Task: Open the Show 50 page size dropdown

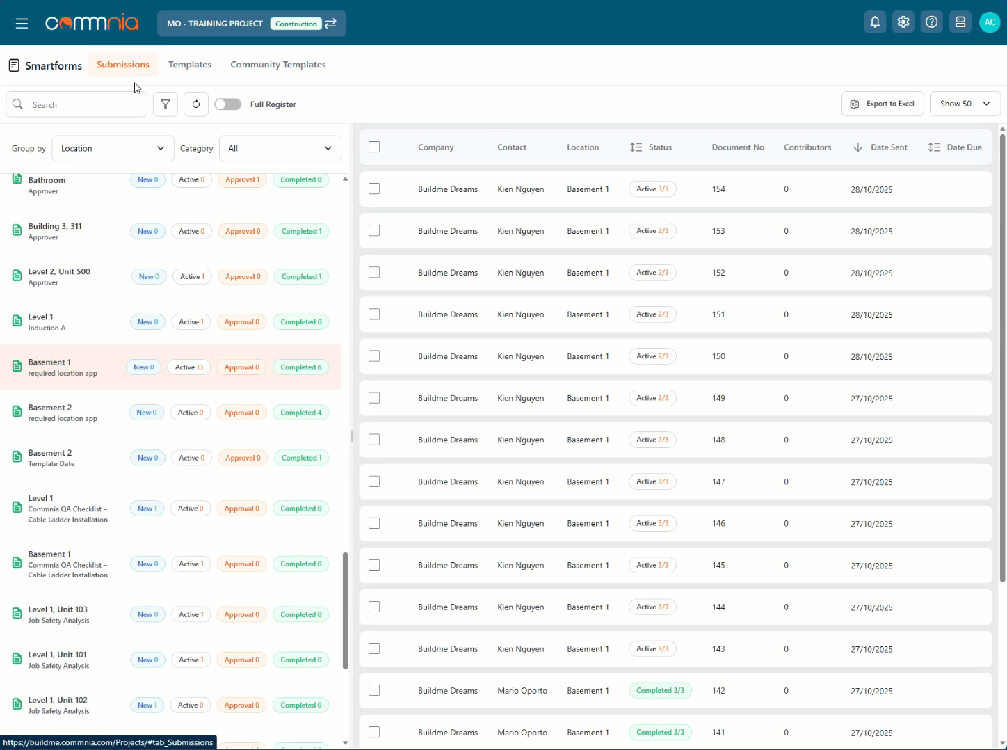Action: [965, 104]
